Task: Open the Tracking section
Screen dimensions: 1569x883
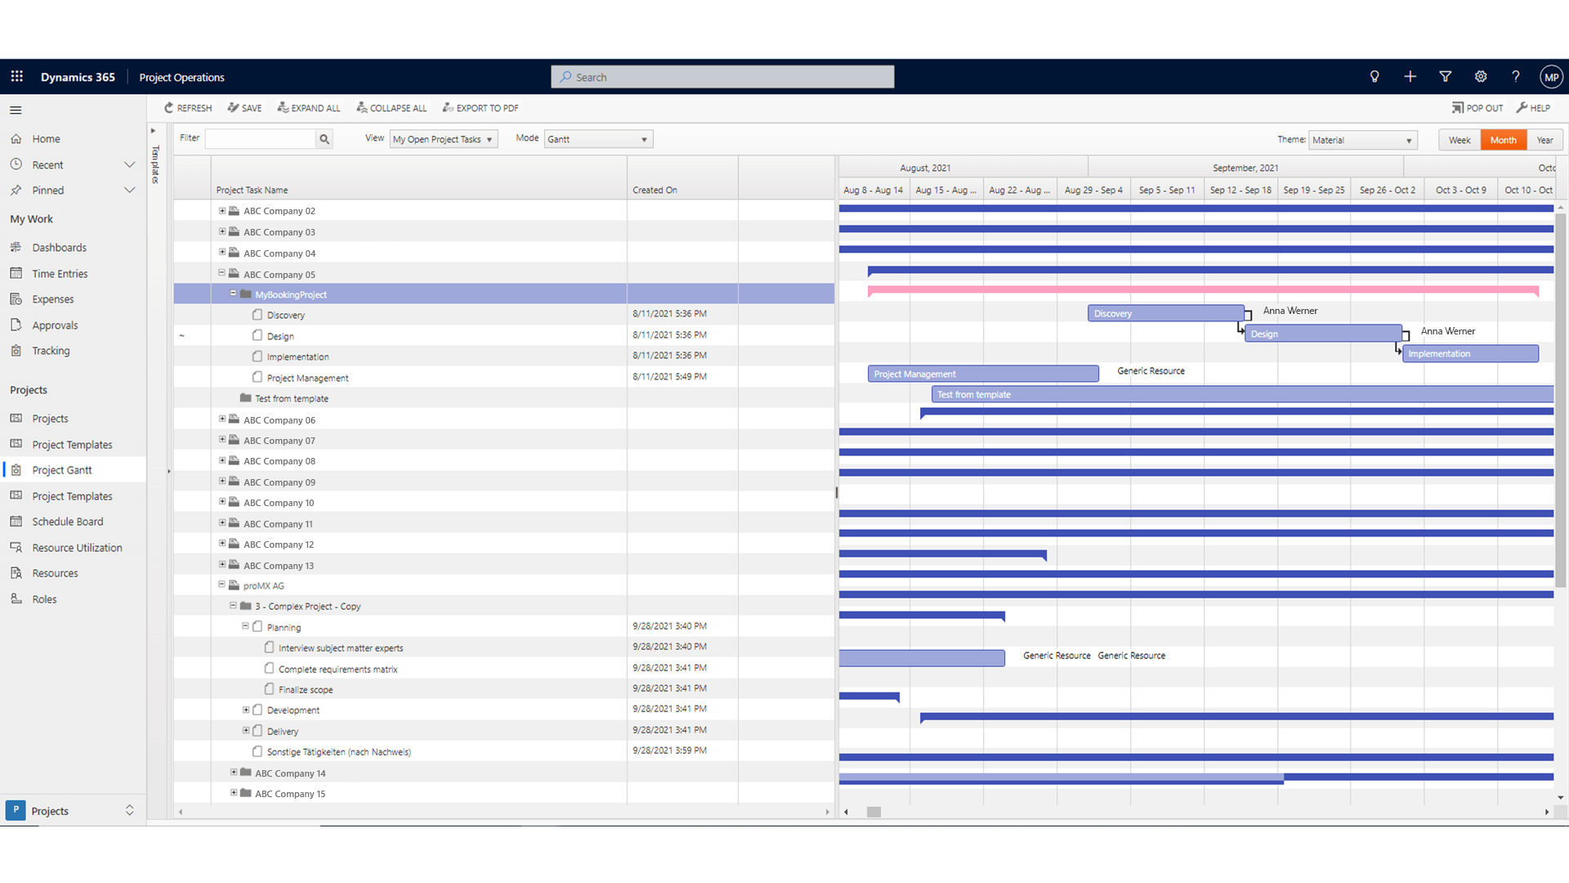Action: tap(50, 350)
